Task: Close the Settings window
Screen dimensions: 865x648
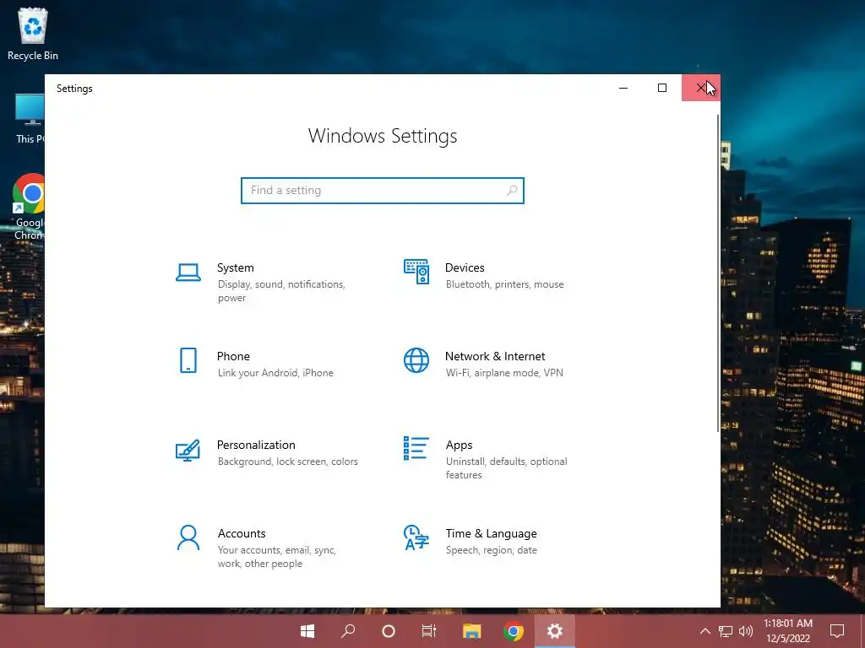Action: [700, 88]
